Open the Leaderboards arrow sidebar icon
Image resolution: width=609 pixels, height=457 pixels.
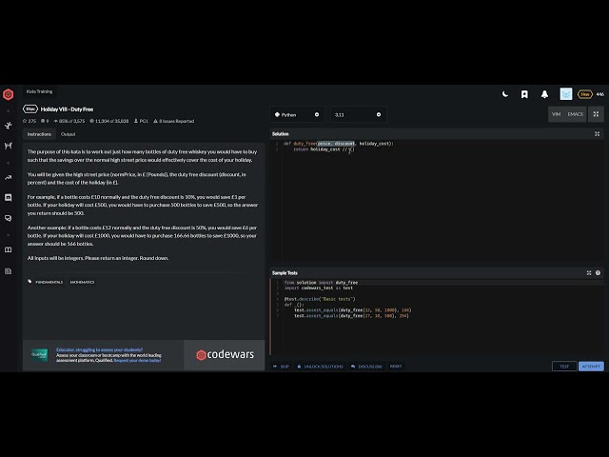pyautogui.click(x=9, y=178)
